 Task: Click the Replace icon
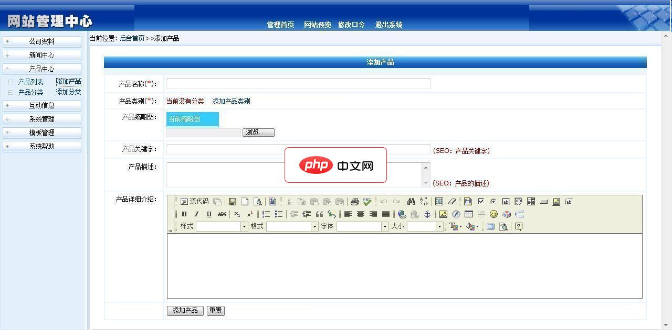tap(424, 202)
